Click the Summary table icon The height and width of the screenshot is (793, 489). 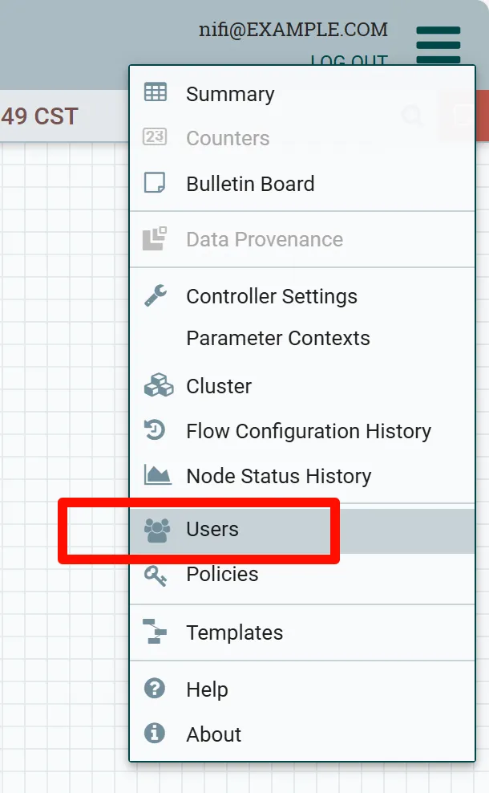pyautogui.click(x=155, y=93)
